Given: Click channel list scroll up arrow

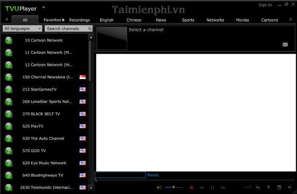Looking at the screenshot, I should 91,37.
